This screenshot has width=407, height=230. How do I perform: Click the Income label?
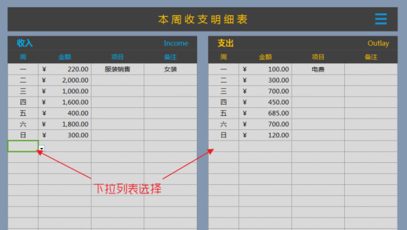point(176,43)
